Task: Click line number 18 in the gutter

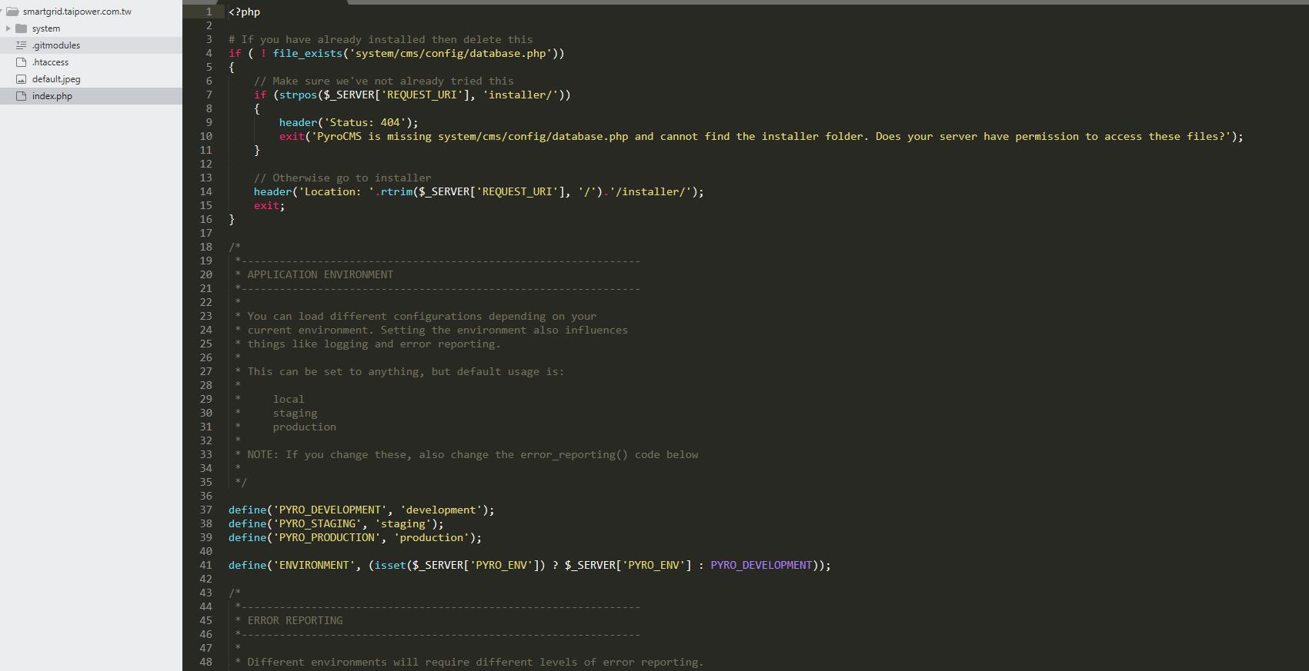Action: [205, 247]
